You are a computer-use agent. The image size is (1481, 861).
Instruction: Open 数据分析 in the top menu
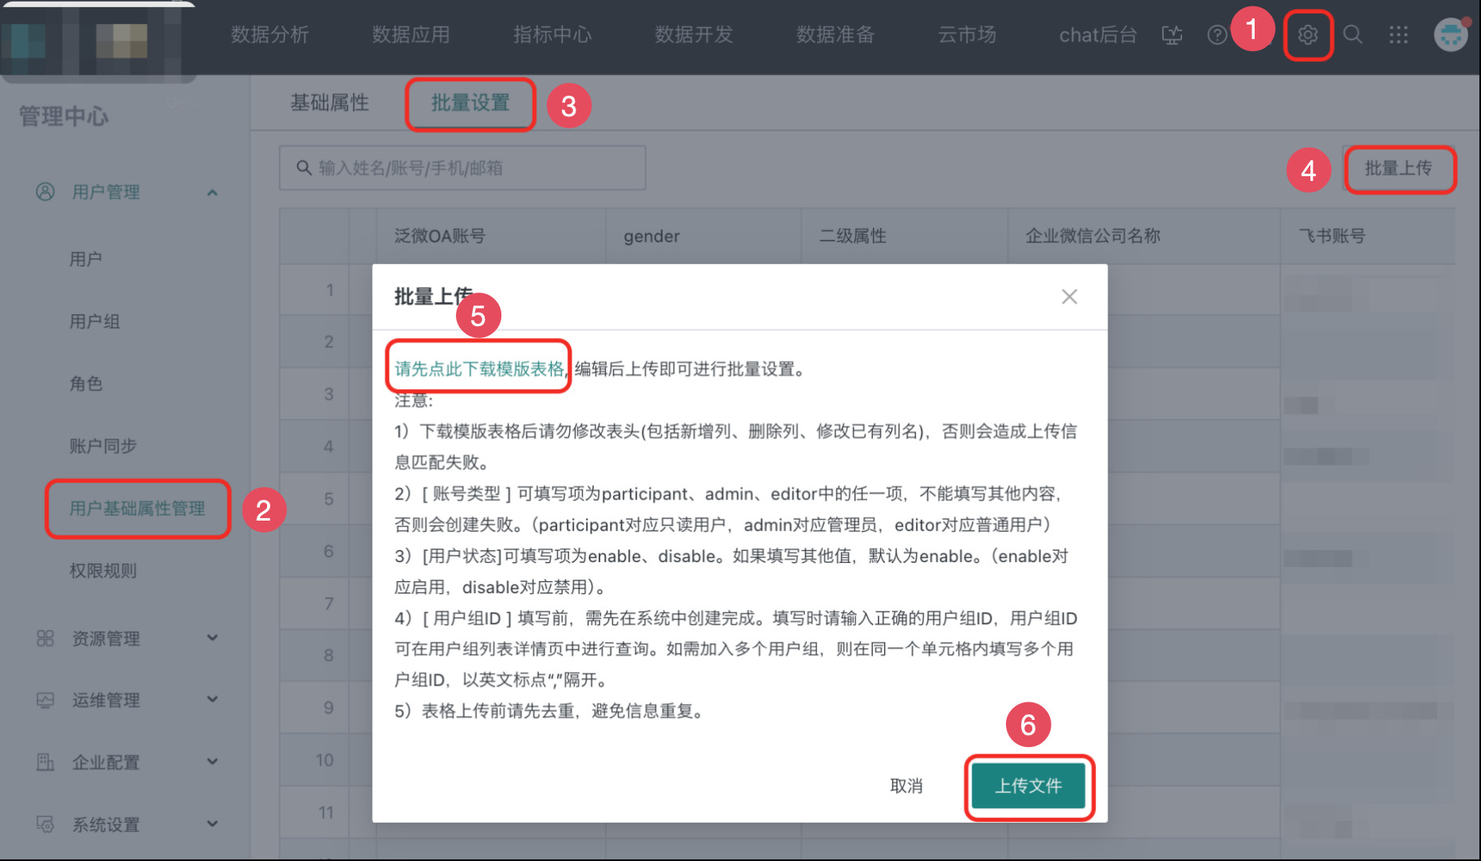coord(269,35)
